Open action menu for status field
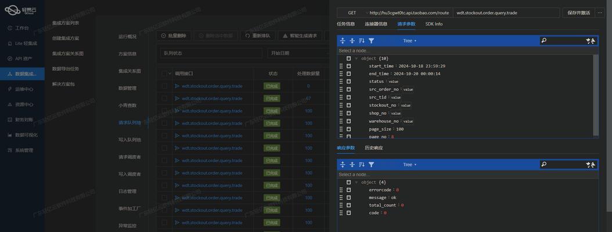This screenshot has height=232, width=612. coord(348,82)
